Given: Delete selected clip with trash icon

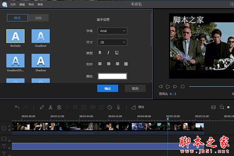Looking at the screenshot, I should point(59,107).
